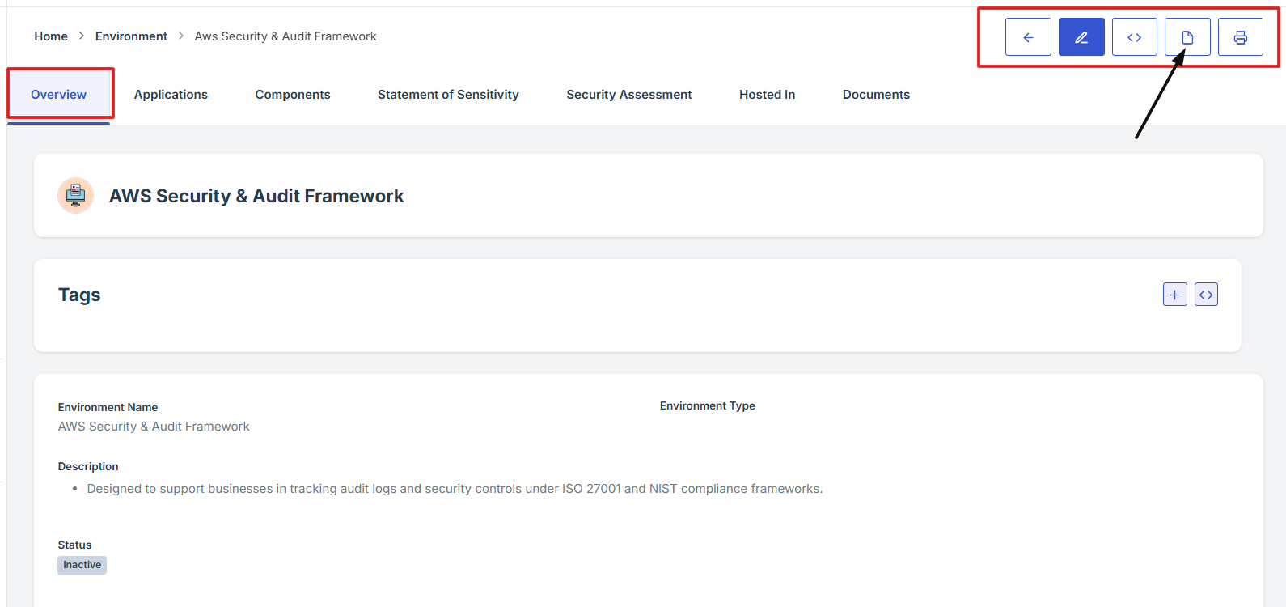Switch to Hosted In tab

click(x=767, y=95)
